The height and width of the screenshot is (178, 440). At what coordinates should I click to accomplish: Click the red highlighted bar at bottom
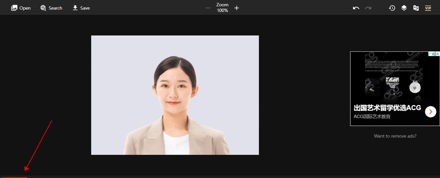[x=14, y=177]
